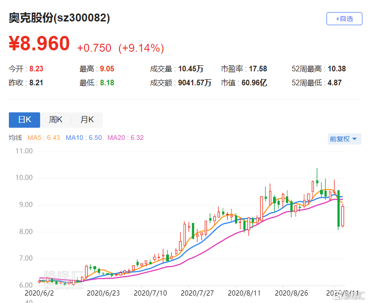368x303 pixels.
Task: Switch to the 周K weekly chart tab
Action: point(56,120)
